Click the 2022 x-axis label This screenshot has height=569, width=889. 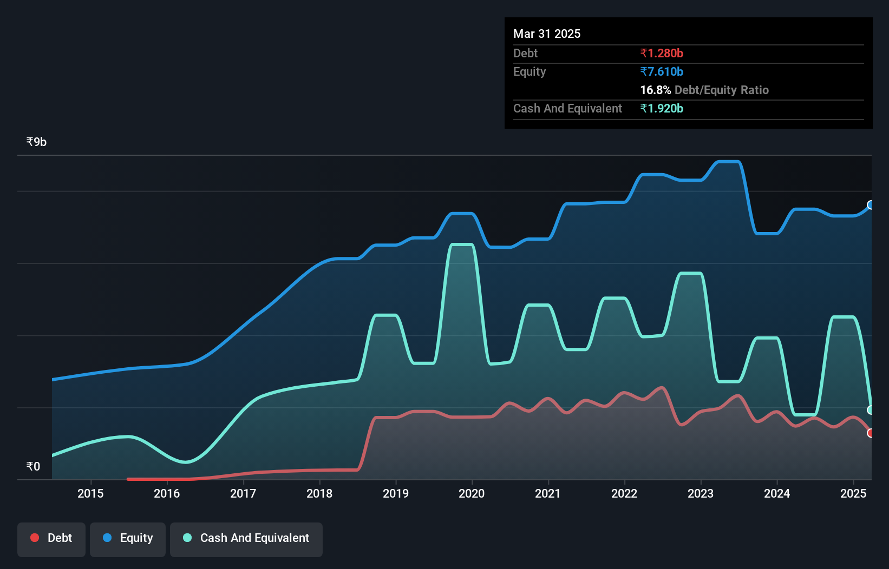coord(624,493)
